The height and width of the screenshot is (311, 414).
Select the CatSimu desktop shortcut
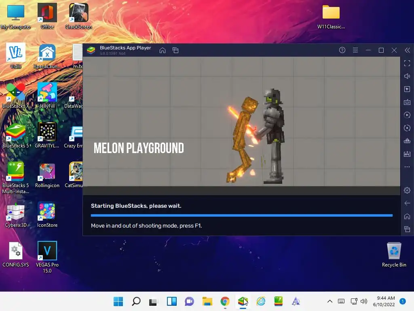[x=75, y=175]
